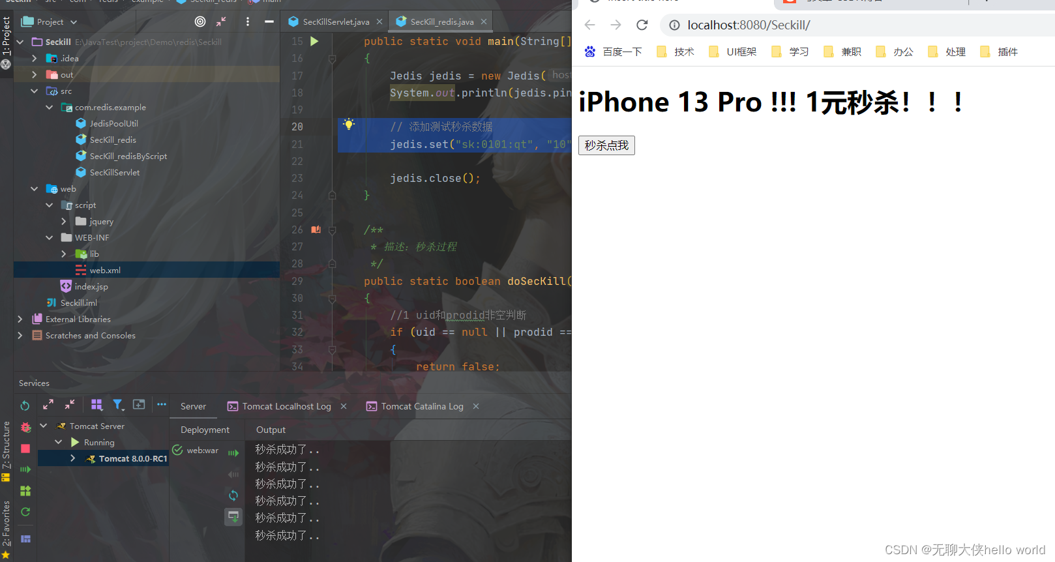Open the Structure tool window tab

[x=7, y=451]
